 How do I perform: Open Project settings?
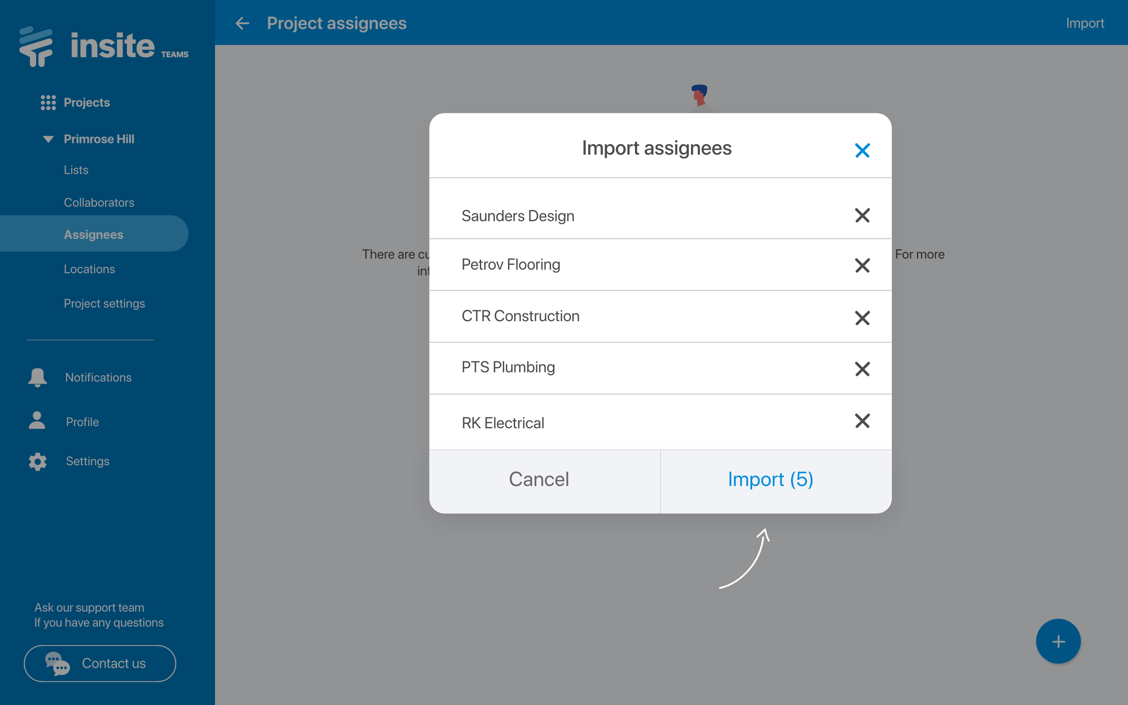tap(104, 304)
